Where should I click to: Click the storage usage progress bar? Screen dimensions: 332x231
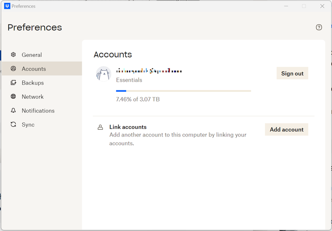click(x=183, y=90)
